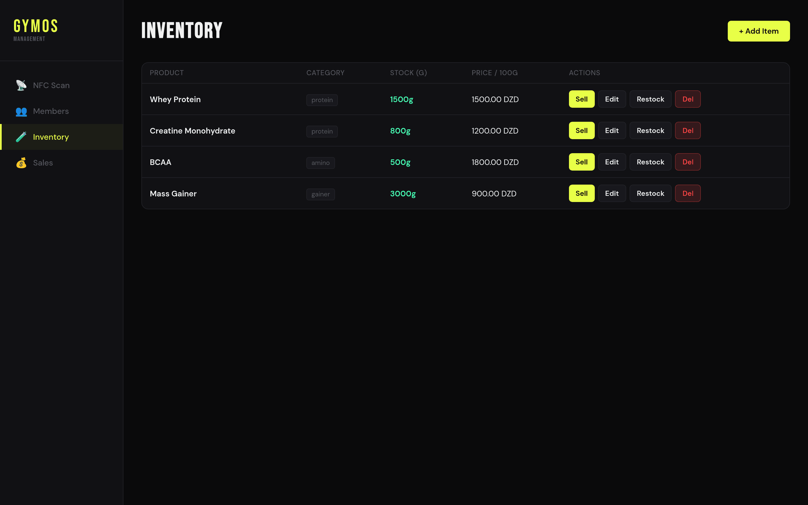Edit the BCAA item
Image resolution: width=808 pixels, height=505 pixels.
click(x=612, y=162)
